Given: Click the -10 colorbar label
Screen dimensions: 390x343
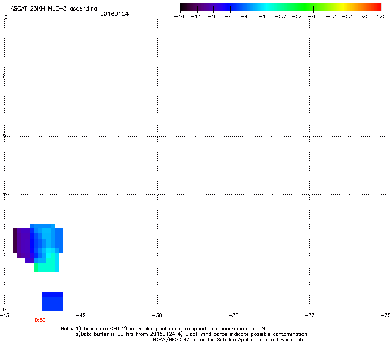Looking at the screenshot, I should [212, 17].
